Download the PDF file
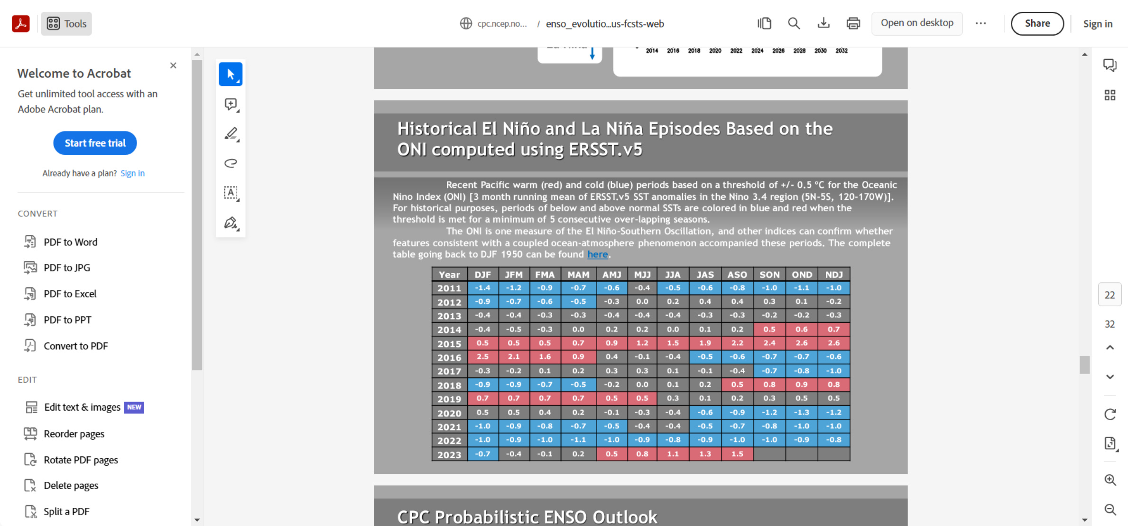Screen dimensions: 1128x526 823,23
